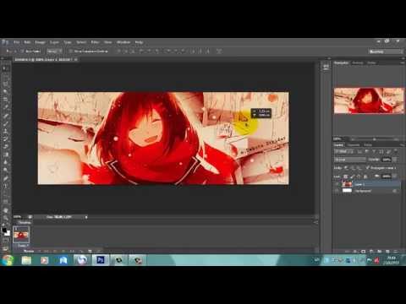Select the Brush tool
This screenshot has width=406, height=304.
[5, 123]
